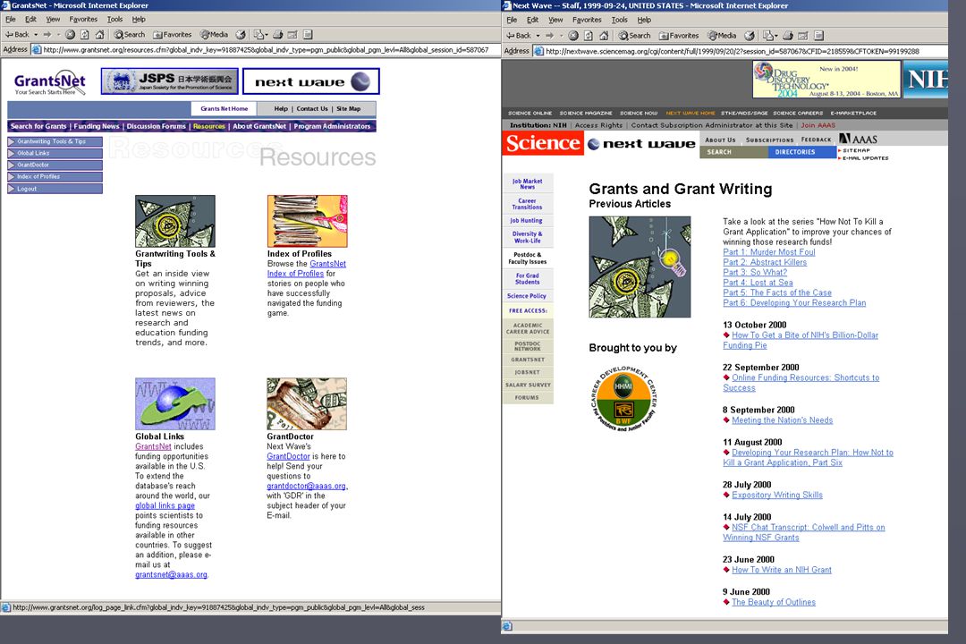The height and width of the screenshot is (644, 966).
Task: Click grantdoctor@aaas.org email link
Action: point(306,486)
